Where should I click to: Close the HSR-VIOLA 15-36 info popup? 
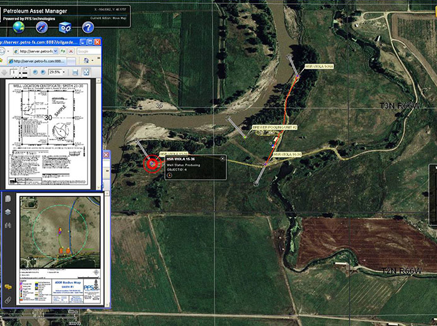pyautogui.click(x=223, y=159)
